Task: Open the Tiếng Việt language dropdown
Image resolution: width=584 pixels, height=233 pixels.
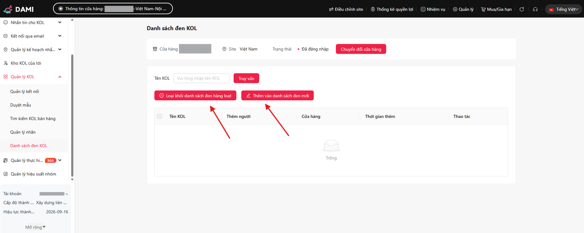Action: [x=563, y=9]
